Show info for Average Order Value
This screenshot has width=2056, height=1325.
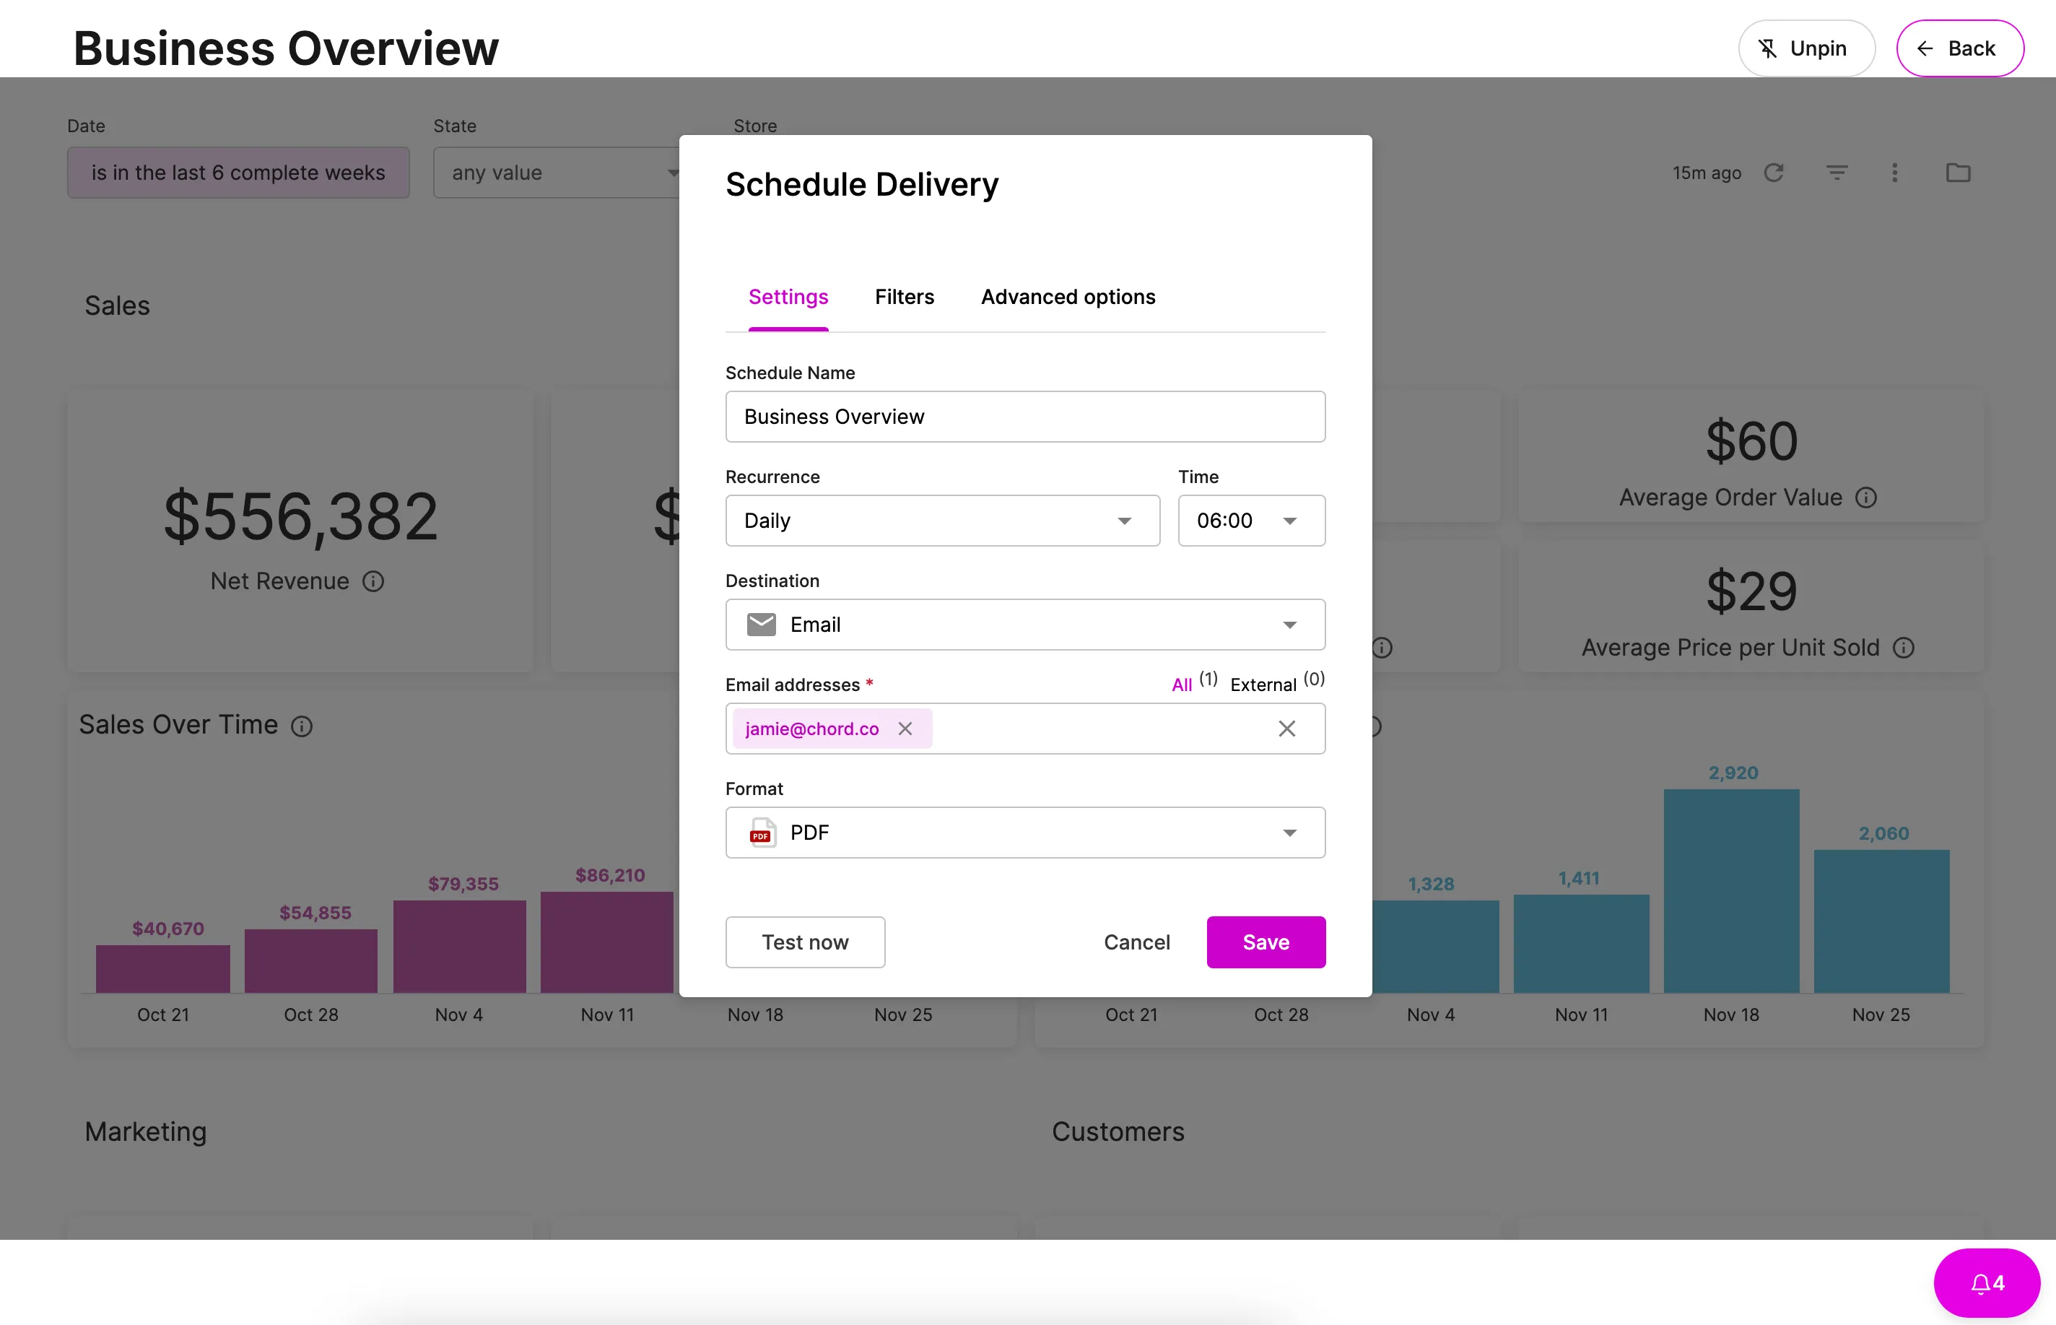(x=1866, y=498)
